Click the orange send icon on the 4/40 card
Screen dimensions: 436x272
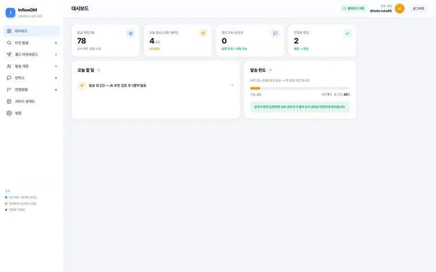(203, 33)
